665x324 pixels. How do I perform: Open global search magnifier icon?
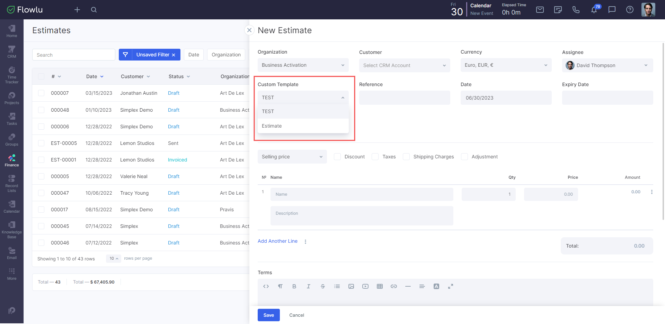point(94,10)
